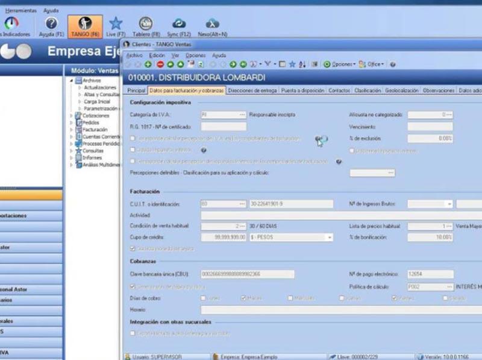Image resolution: width=482 pixels, height=360 pixels.
Task: Open Condición de venta habitual lookup
Action: 242,226
